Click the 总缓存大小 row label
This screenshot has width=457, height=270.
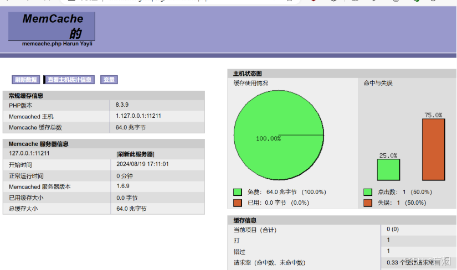tap(23, 209)
